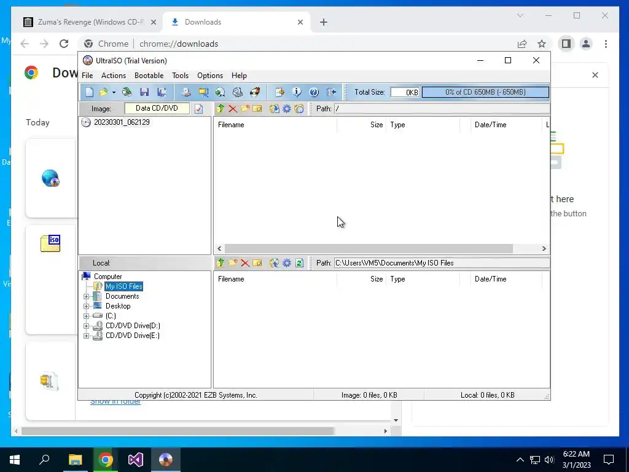
Task: Open the Options menu
Action: pos(210,76)
